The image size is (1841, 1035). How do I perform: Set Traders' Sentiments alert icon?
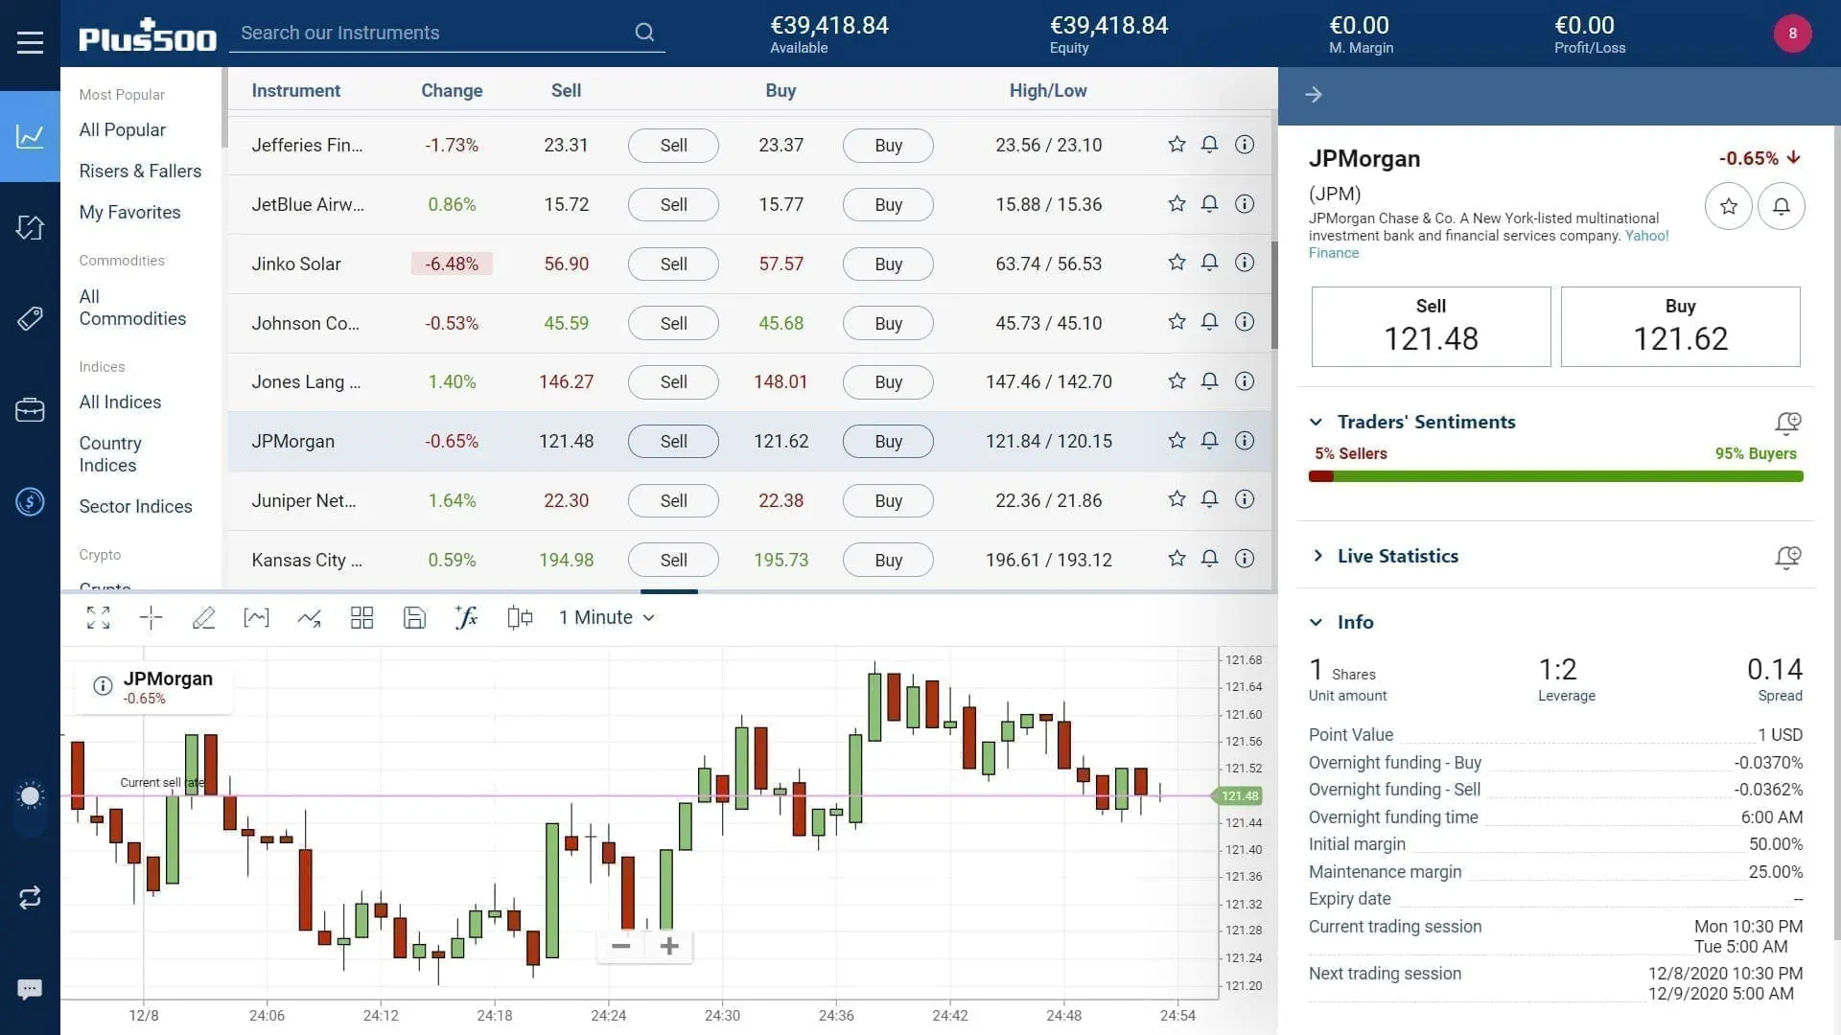tap(1788, 423)
